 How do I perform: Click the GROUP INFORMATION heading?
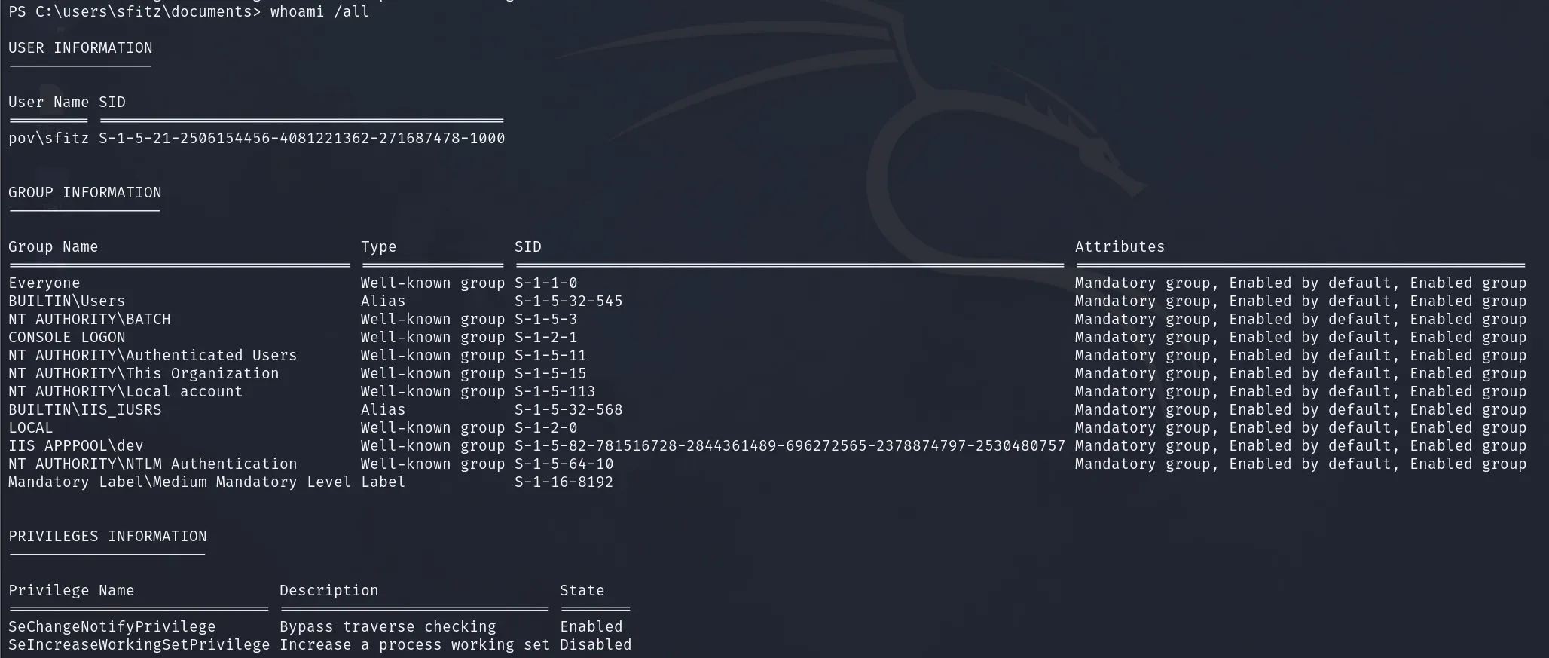click(x=85, y=192)
